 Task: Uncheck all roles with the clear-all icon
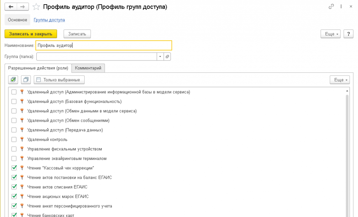pyautogui.click(x=26, y=80)
